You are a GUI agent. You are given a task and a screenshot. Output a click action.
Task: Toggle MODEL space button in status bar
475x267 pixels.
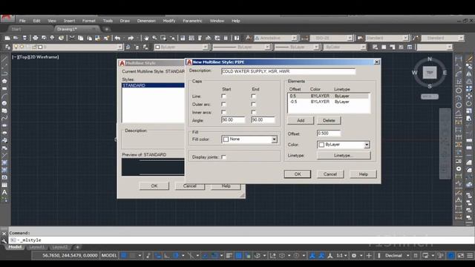tap(109, 255)
